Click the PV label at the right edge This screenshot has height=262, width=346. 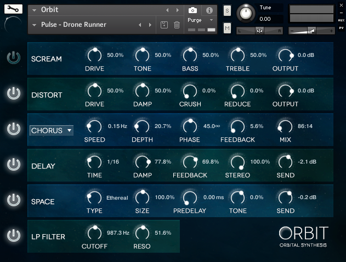341,27
